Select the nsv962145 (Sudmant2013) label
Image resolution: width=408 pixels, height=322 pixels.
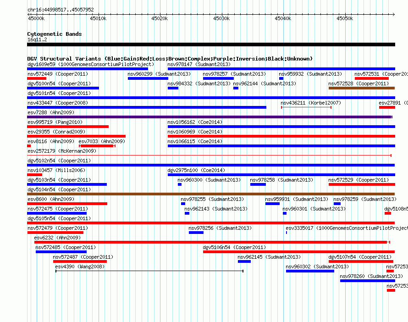tap(269, 257)
